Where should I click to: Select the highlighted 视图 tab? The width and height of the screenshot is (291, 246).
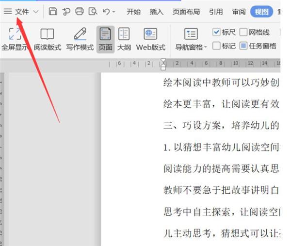click(262, 12)
